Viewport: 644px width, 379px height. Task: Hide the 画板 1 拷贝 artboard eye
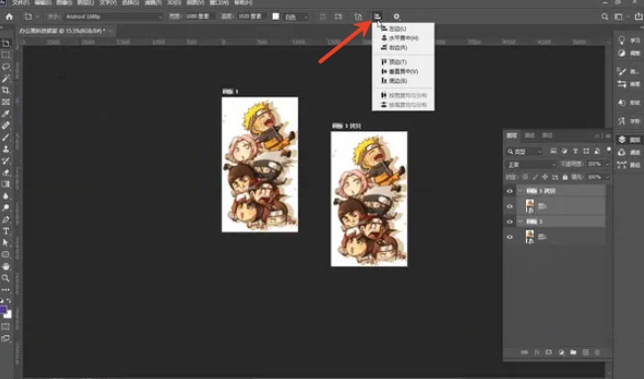tap(510, 190)
